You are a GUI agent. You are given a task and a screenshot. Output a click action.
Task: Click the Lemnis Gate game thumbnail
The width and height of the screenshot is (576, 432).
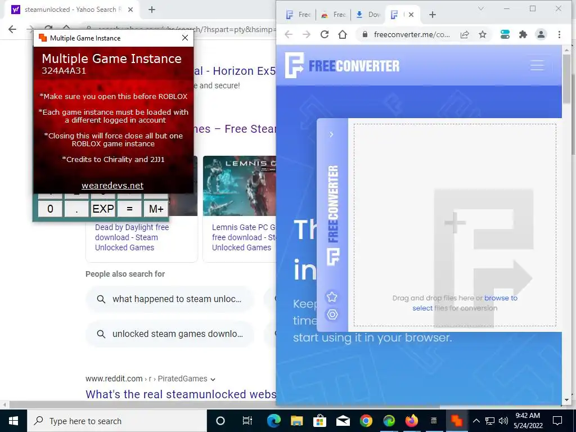[x=240, y=186]
